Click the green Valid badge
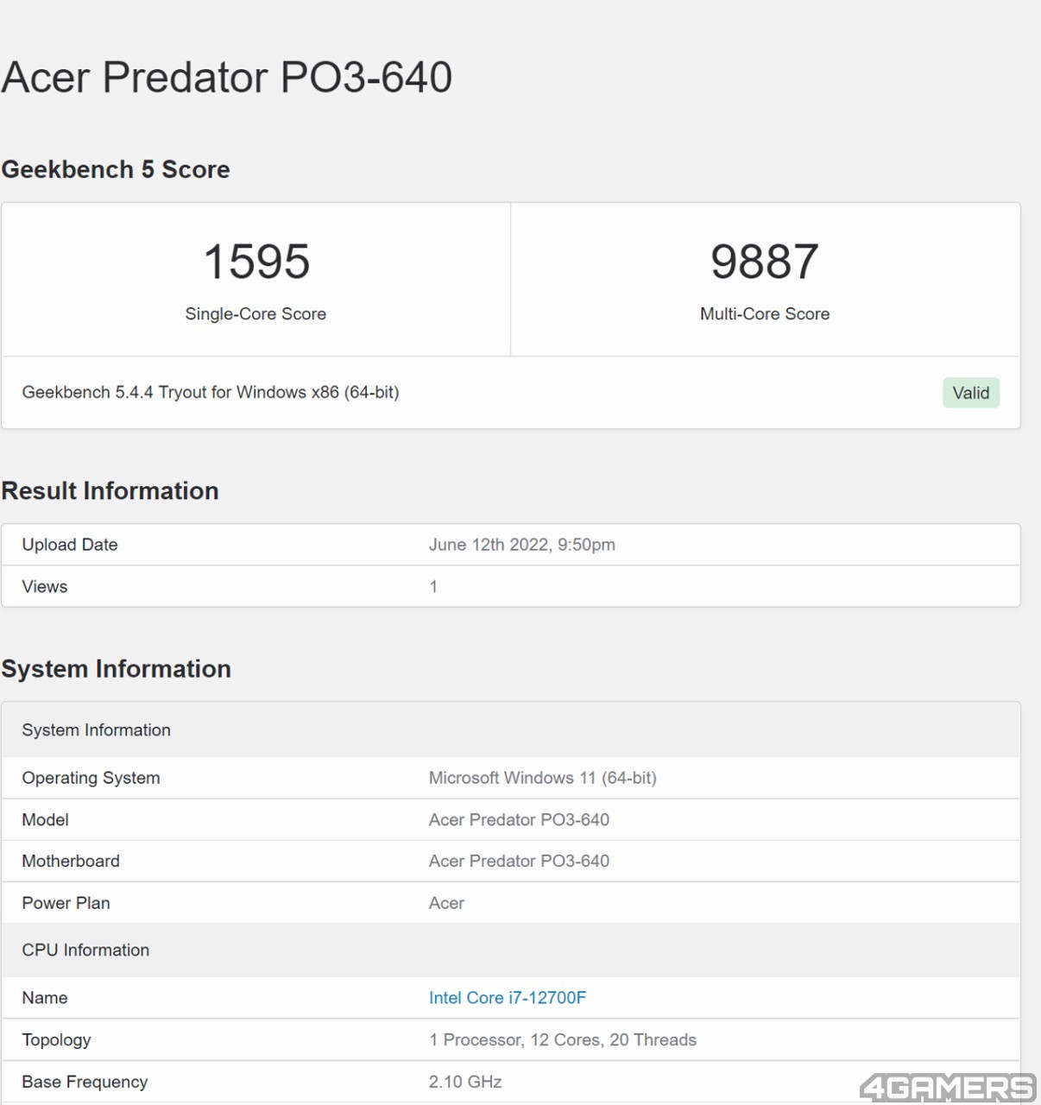Screen dimensions: 1041x1105 coord(971,393)
